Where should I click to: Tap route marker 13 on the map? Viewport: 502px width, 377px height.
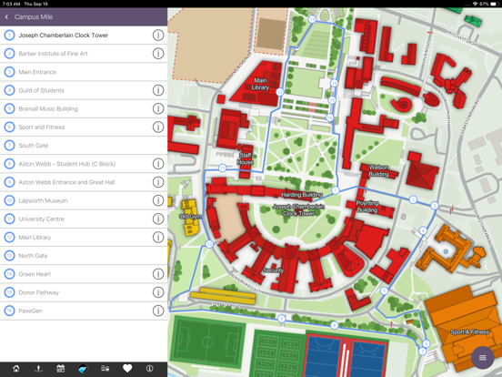tap(312, 19)
